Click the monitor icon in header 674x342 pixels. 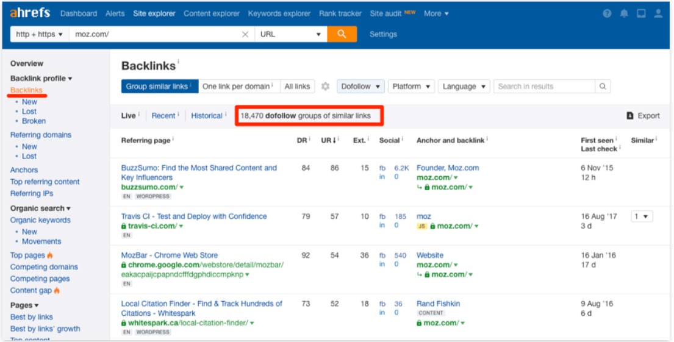click(x=641, y=13)
